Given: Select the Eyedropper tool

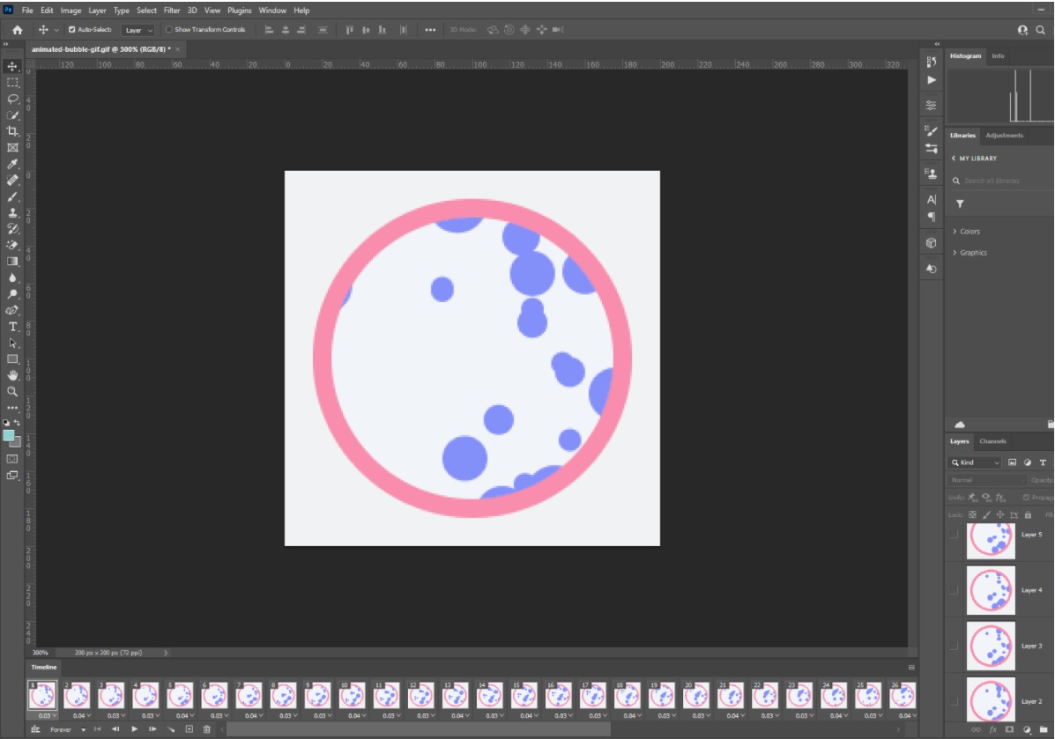Looking at the screenshot, I should pos(12,164).
